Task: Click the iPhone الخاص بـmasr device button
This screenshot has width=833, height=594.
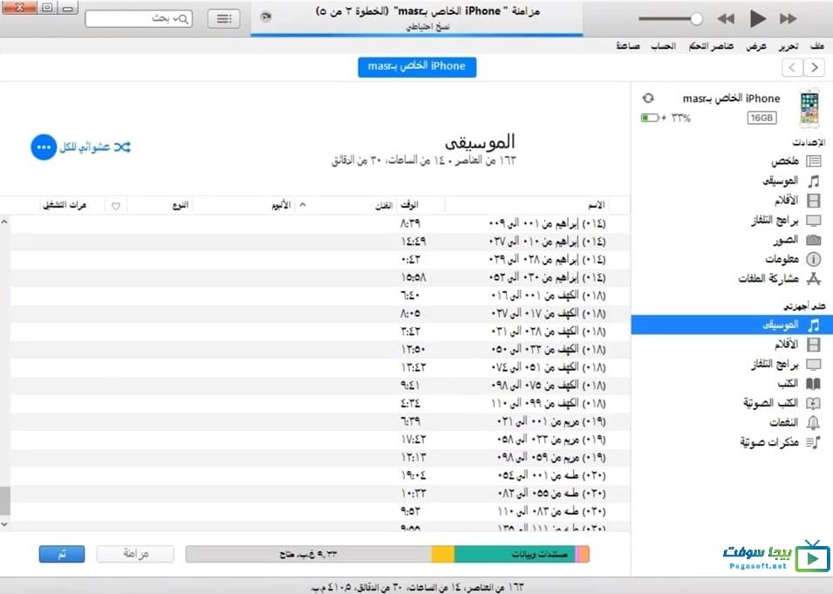Action: [x=417, y=67]
